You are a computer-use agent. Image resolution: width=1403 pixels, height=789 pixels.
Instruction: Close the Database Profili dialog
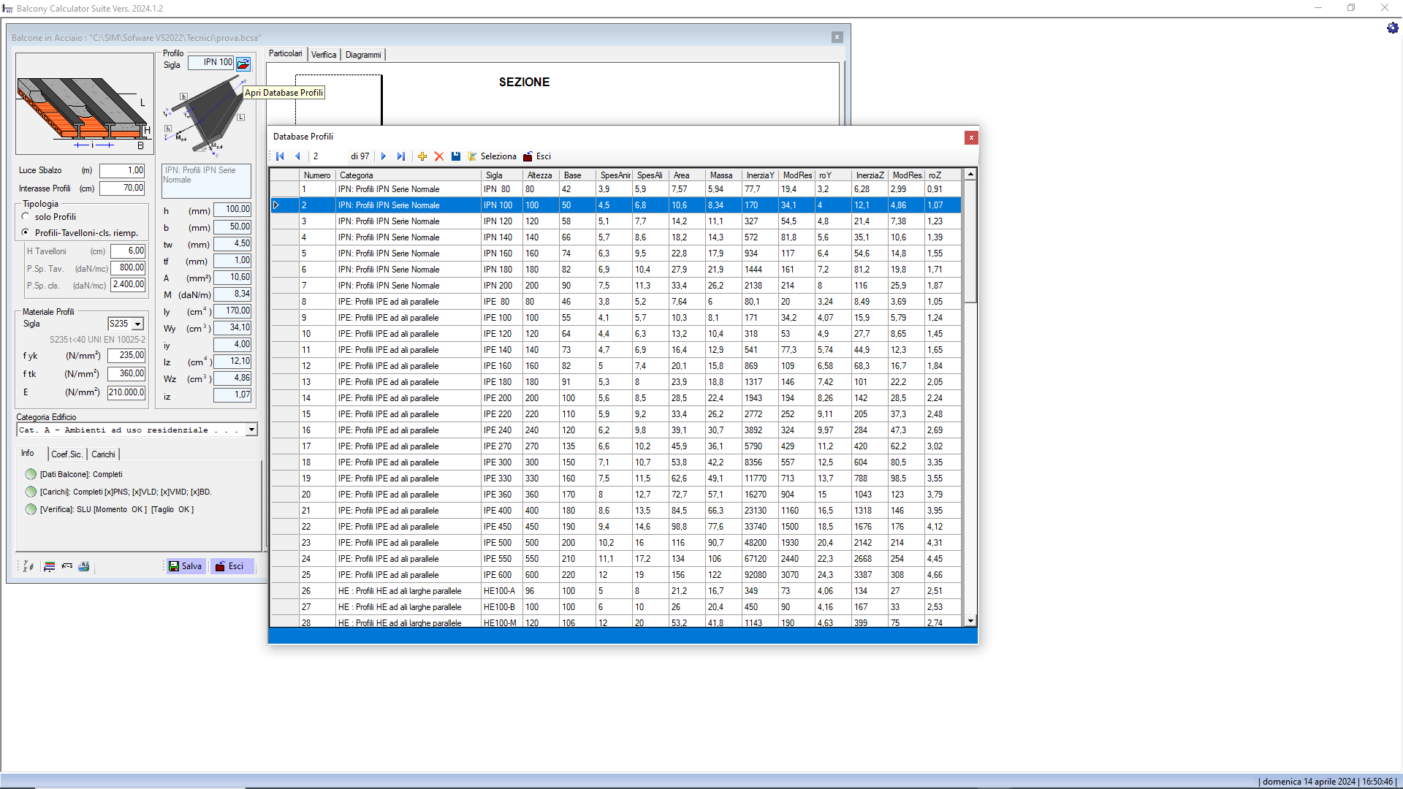971,137
